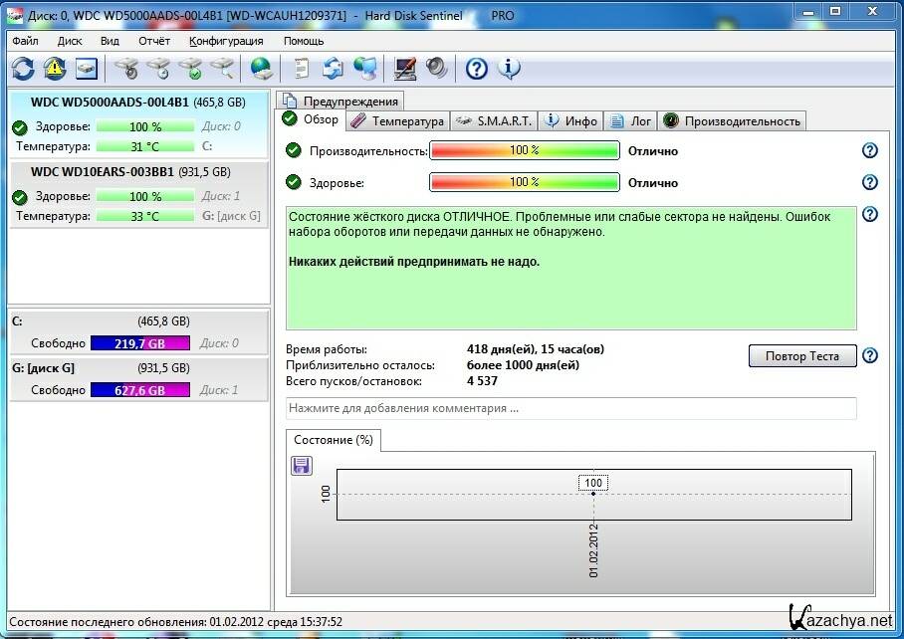Click help icon next to Повтор Теста
The height and width of the screenshot is (639, 904).
(x=869, y=355)
